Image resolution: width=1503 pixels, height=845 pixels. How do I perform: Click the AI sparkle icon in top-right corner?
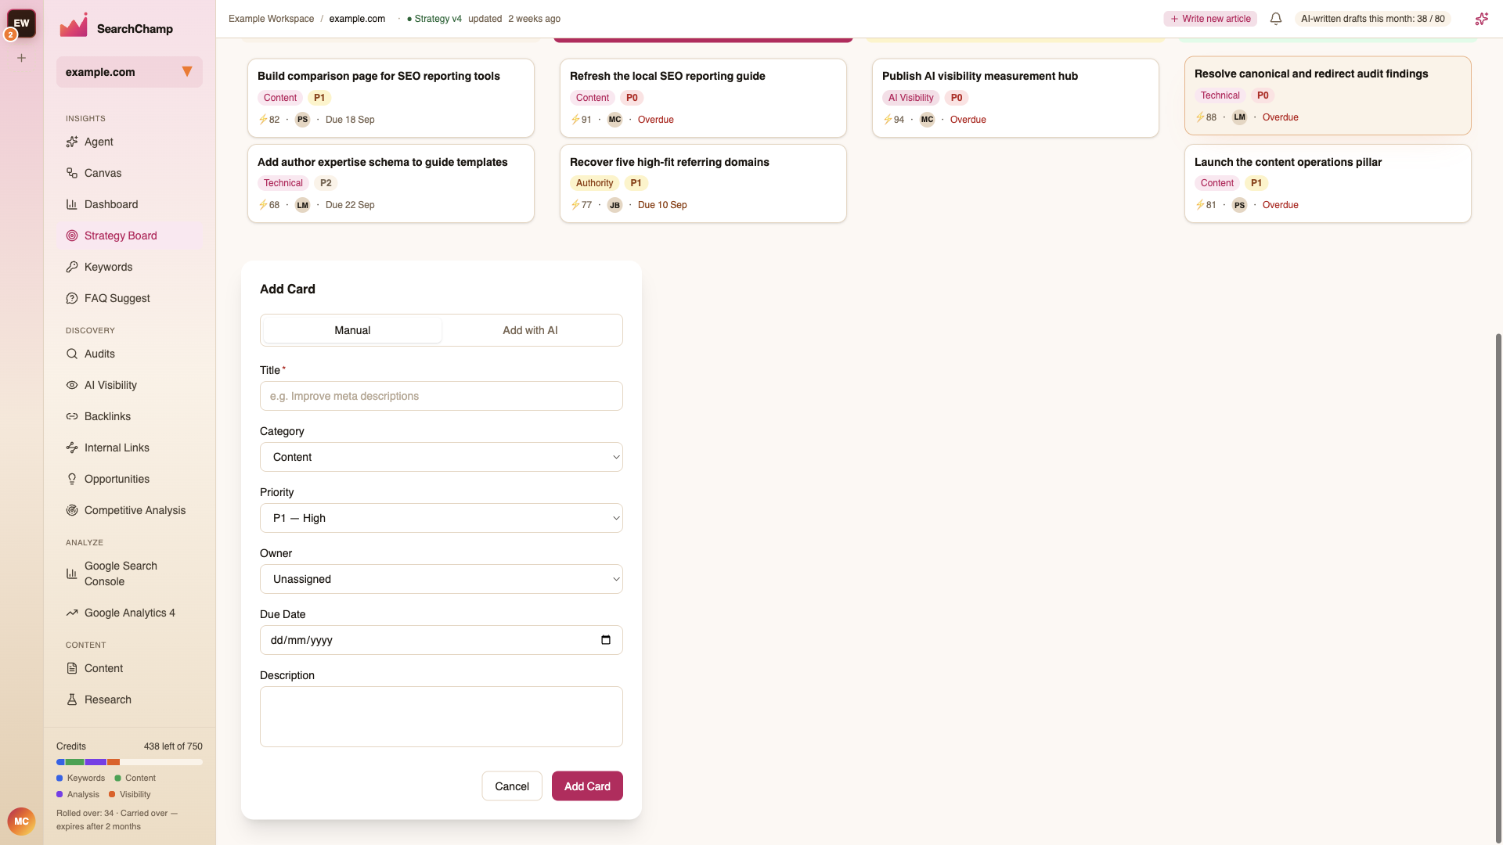(1481, 19)
